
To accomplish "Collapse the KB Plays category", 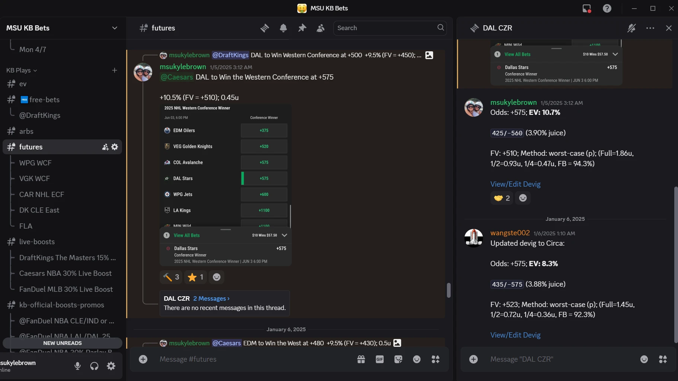I will [x=22, y=70].
